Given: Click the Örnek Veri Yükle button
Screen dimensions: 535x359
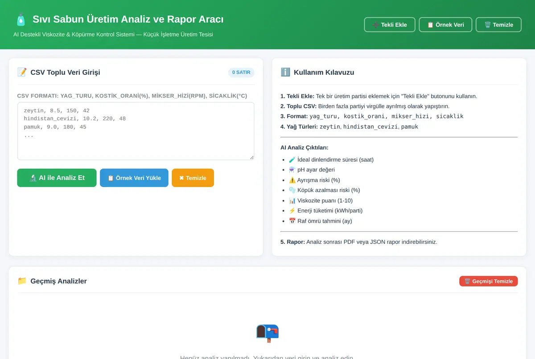Looking at the screenshot, I should (134, 178).
